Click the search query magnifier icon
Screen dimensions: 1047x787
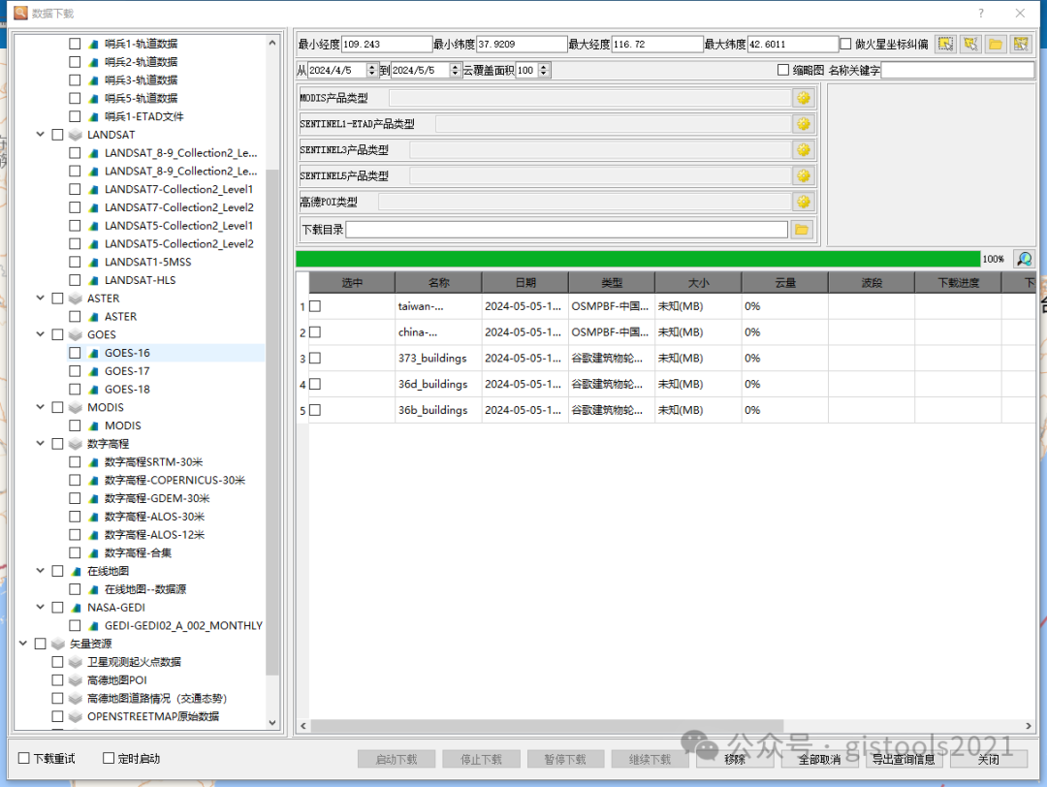tap(1024, 259)
